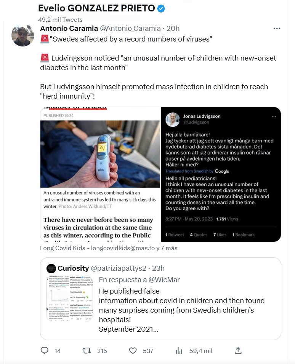
Task: Like the tweet with heart icon
Action: coord(133,350)
